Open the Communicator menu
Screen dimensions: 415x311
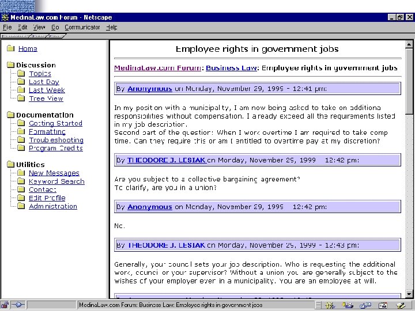coord(82,27)
